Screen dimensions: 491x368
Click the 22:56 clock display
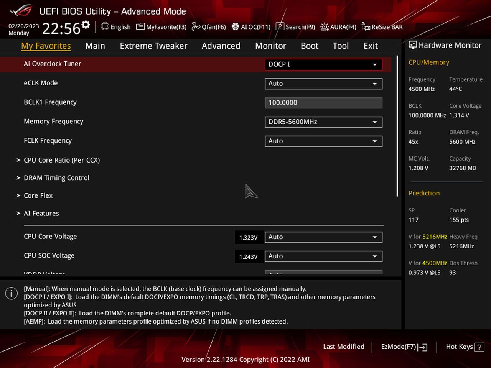click(x=61, y=29)
